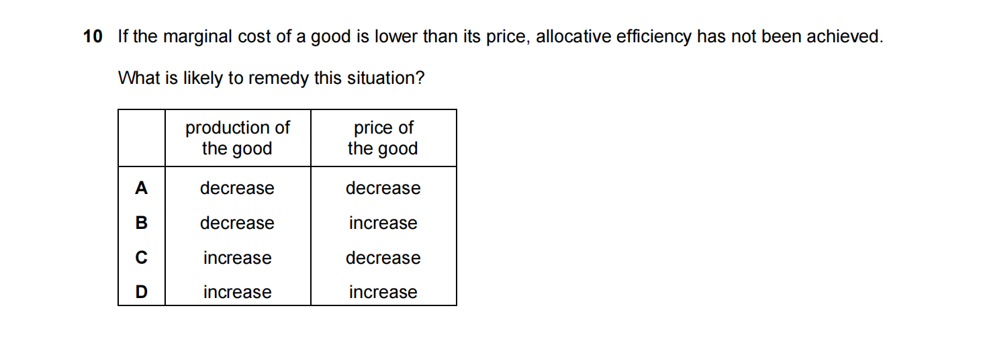Select answer option C
The width and height of the screenshot is (983, 337).
coord(141,258)
